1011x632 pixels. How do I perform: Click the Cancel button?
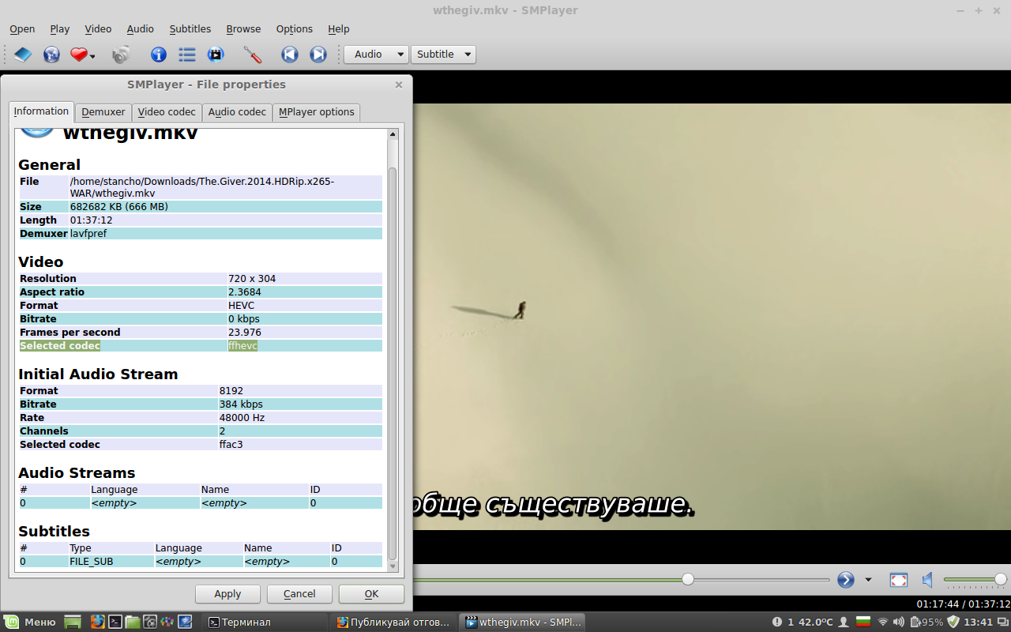299,594
